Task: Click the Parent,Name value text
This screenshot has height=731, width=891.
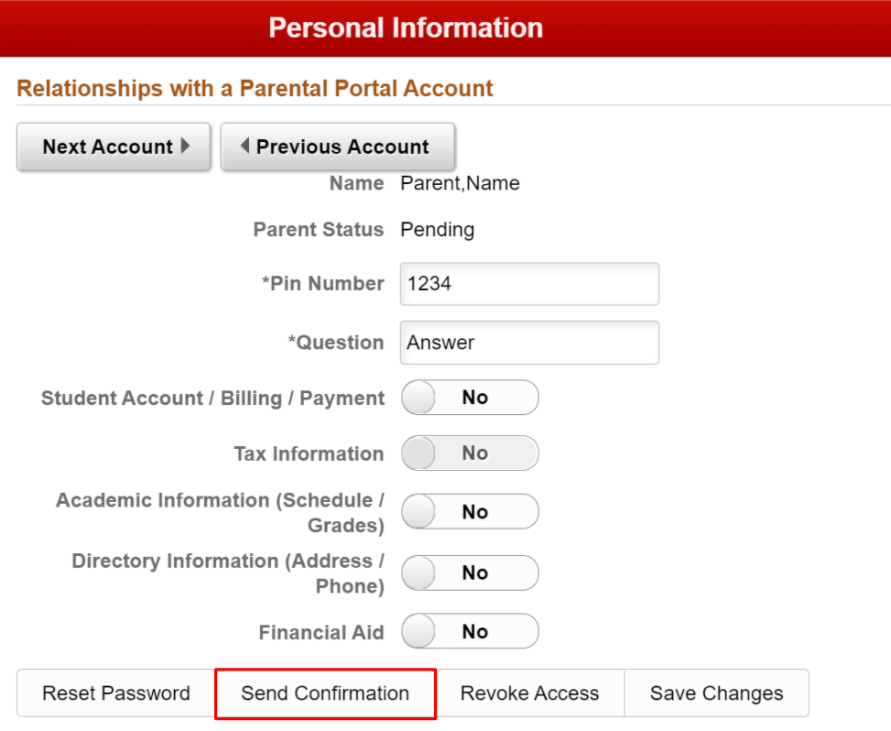Action: coord(460,183)
